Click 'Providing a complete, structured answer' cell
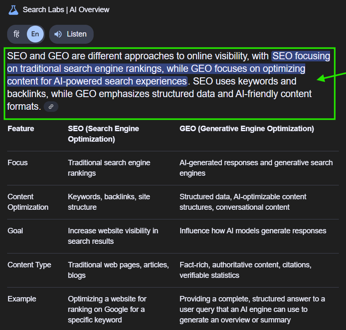Image resolution: width=346 pixels, height=330 pixels. click(252, 309)
